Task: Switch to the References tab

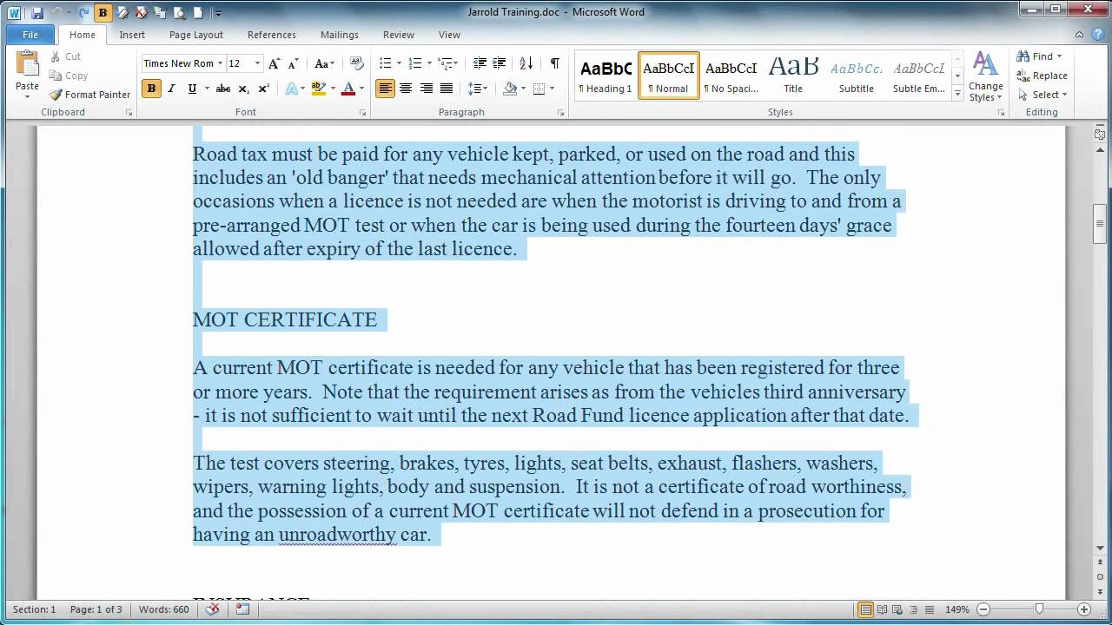Action: click(x=272, y=35)
